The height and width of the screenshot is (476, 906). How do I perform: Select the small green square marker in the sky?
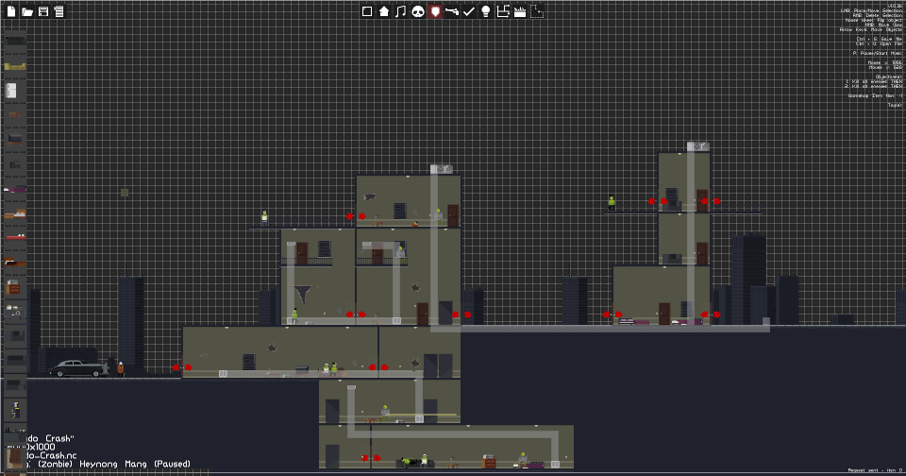point(125,193)
